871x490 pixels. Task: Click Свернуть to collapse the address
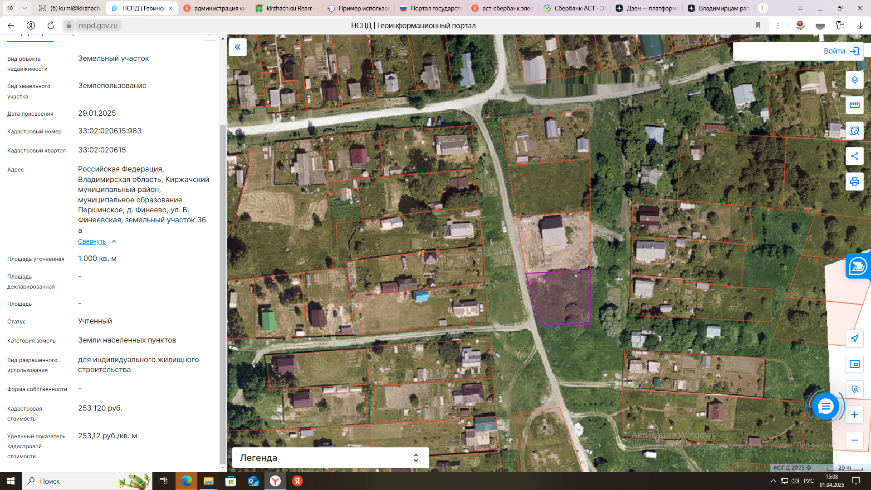point(92,241)
